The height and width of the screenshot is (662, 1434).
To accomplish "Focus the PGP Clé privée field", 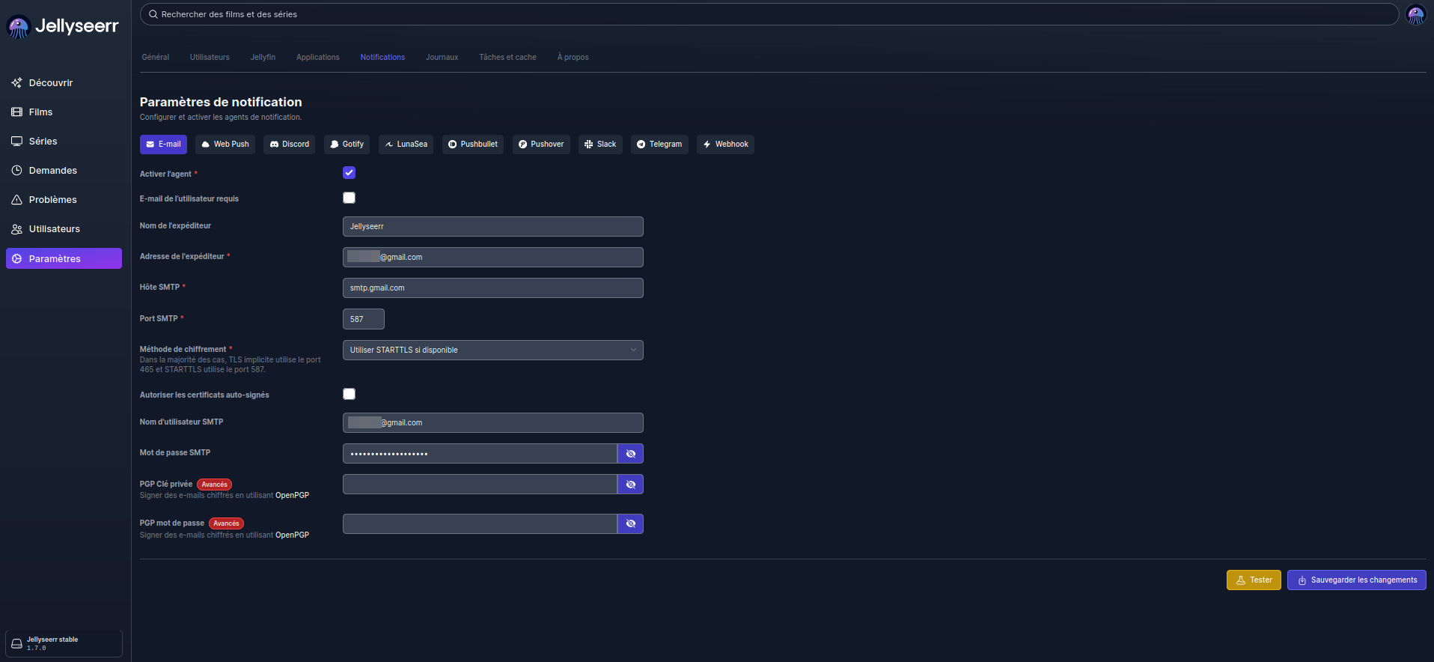I will coord(480,485).
